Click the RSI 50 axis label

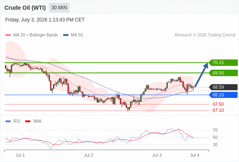pos(215,137)
